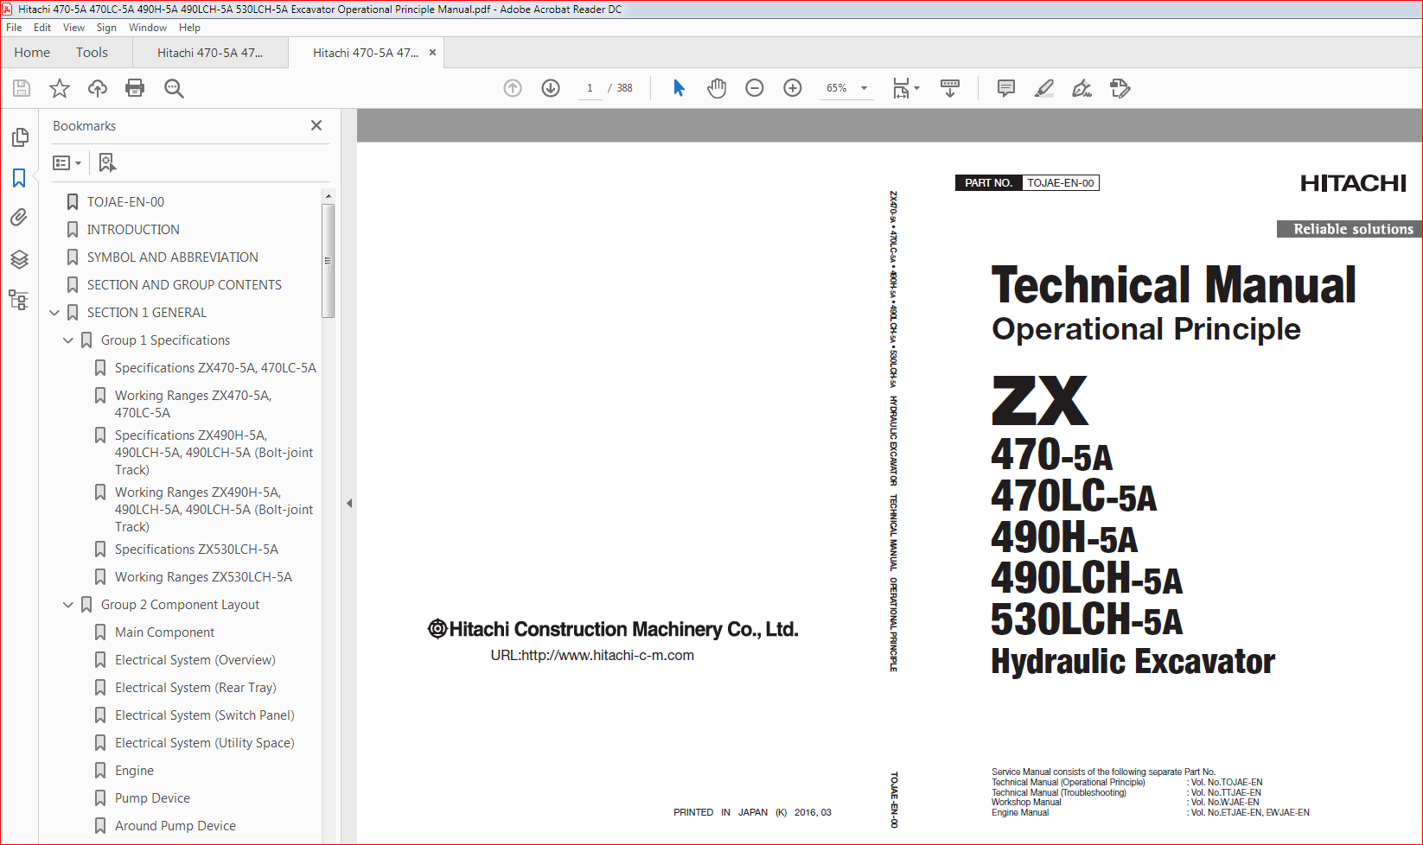Open SYMBOL AND ABBREVIATION bookmark
The height and width of the screenshot is (845, 1423).
click(x=172, y=257)
